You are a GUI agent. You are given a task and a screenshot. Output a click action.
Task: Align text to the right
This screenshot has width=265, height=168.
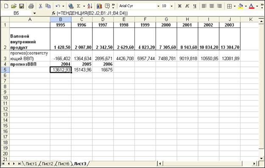pos(219,6)
